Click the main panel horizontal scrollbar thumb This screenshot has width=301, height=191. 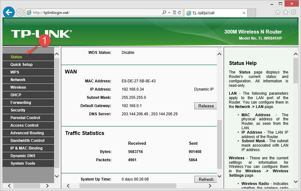128,186
